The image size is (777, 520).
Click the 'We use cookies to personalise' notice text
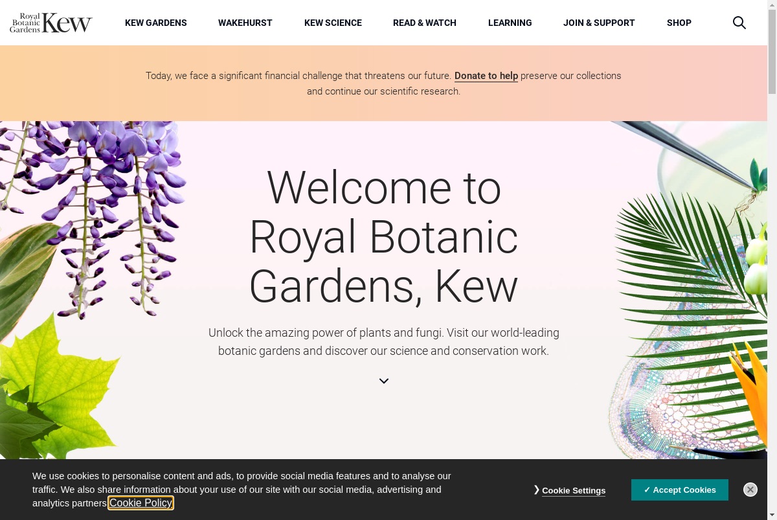(x=242, y=490)
